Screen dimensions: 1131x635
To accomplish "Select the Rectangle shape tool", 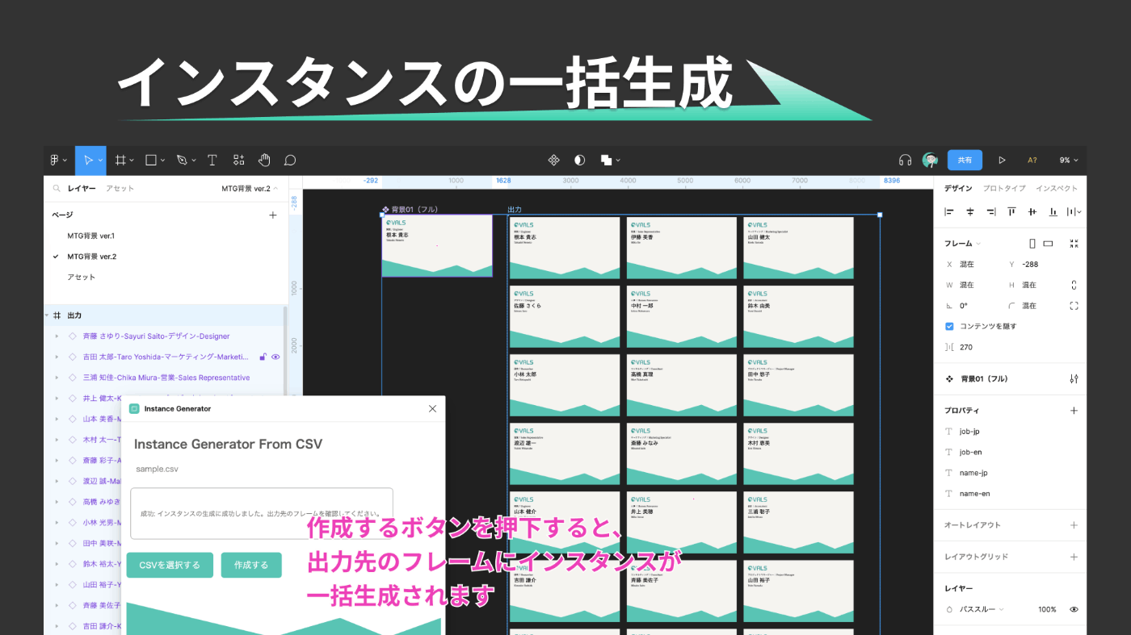I will (151, 161).
